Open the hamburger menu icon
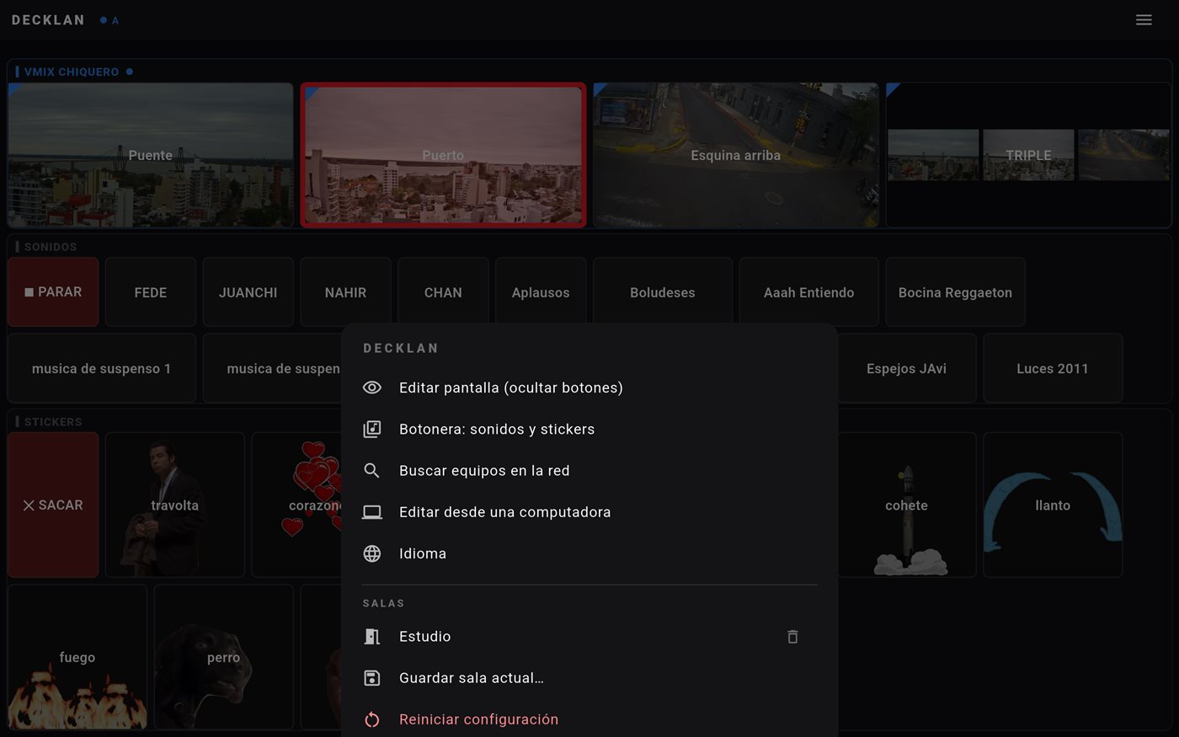The height and width of the screenshot is (737, 1179). pyautogui.click(x=1144, y=19)
